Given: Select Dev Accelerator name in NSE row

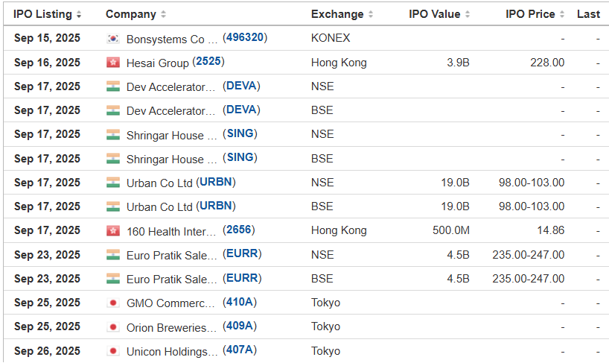Looking at the screenshot, I should tap(171, 87).
